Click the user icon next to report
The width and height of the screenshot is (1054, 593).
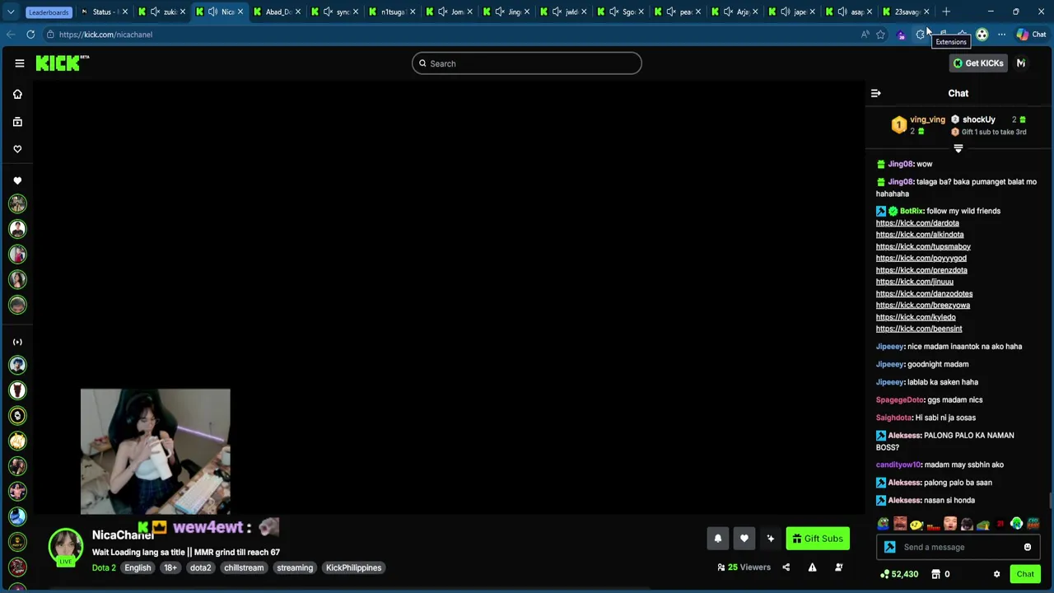(x=838, y=567)
